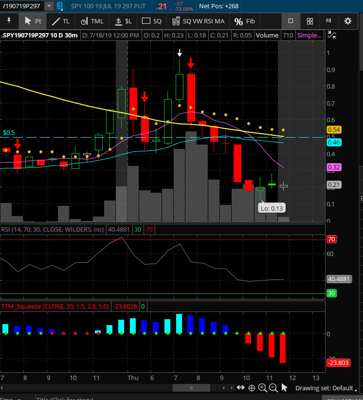Image resolution: width=363 pixels, height=400 pixels.
Task: Choose the TML drawing tool
Action: coord(91,21)
